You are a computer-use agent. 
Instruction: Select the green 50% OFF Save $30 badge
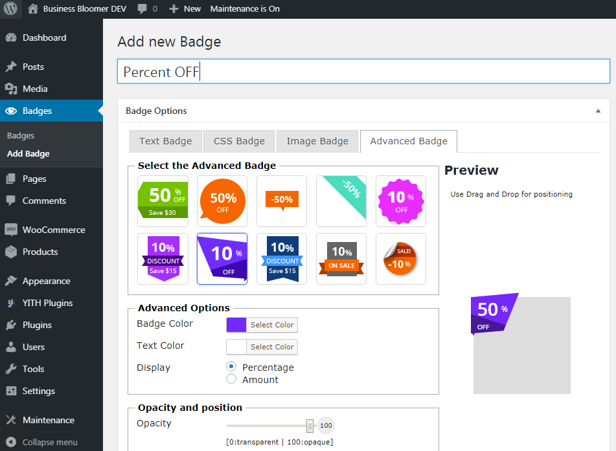pyautogui.click(x=163, y=201)
